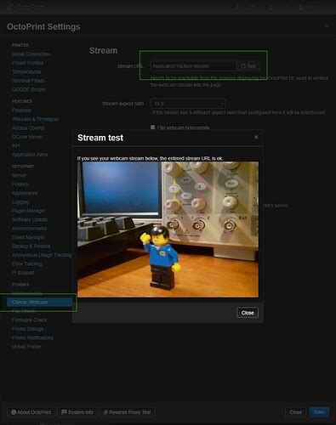Run the Reverse Proxy Test
Screen dimensions: 336x425
[x=127, y=412]
